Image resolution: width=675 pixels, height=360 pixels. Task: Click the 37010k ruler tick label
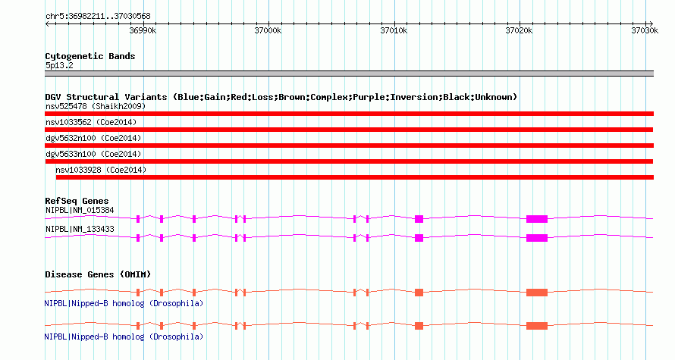394,30
